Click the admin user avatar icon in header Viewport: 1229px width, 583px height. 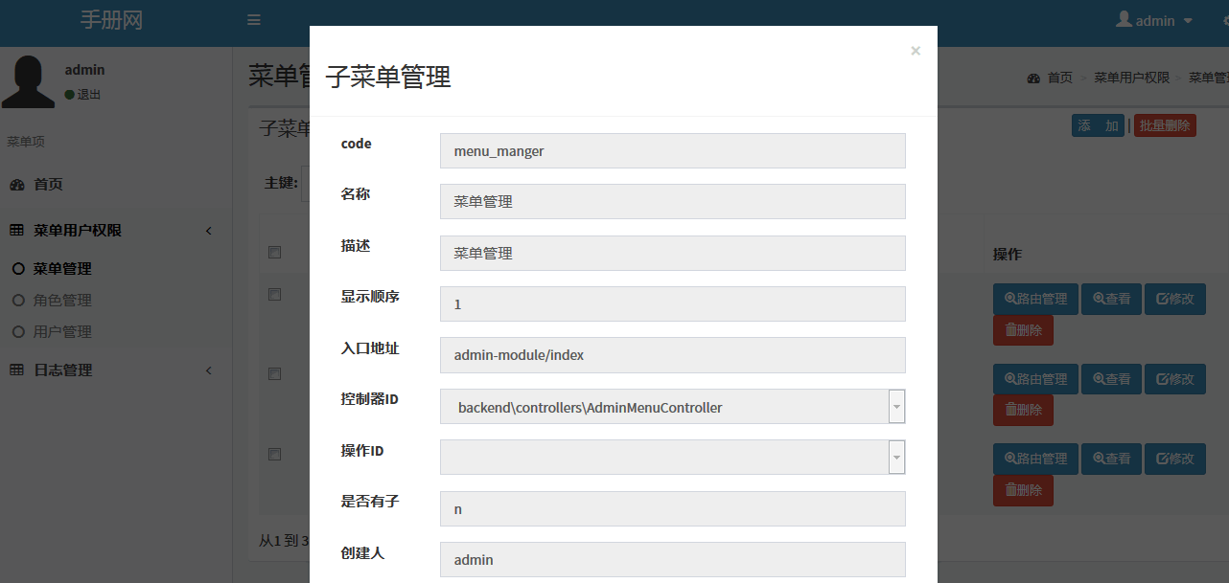tap(1124, 20)
